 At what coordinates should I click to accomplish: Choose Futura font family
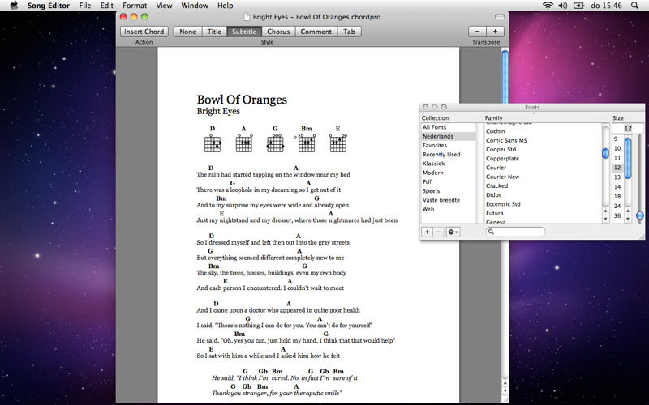coord(543,213)
